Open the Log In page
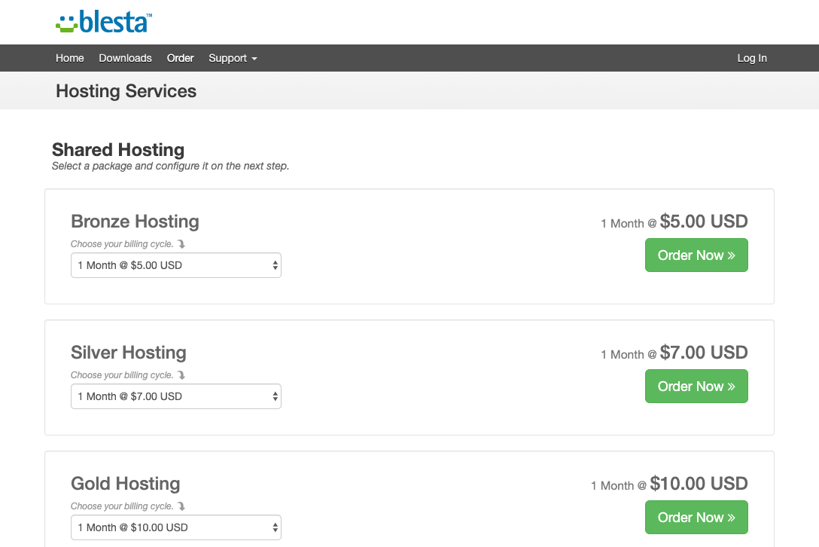This screenshot has height=547, width=819. pyautogui.click(x=752, y=58)
